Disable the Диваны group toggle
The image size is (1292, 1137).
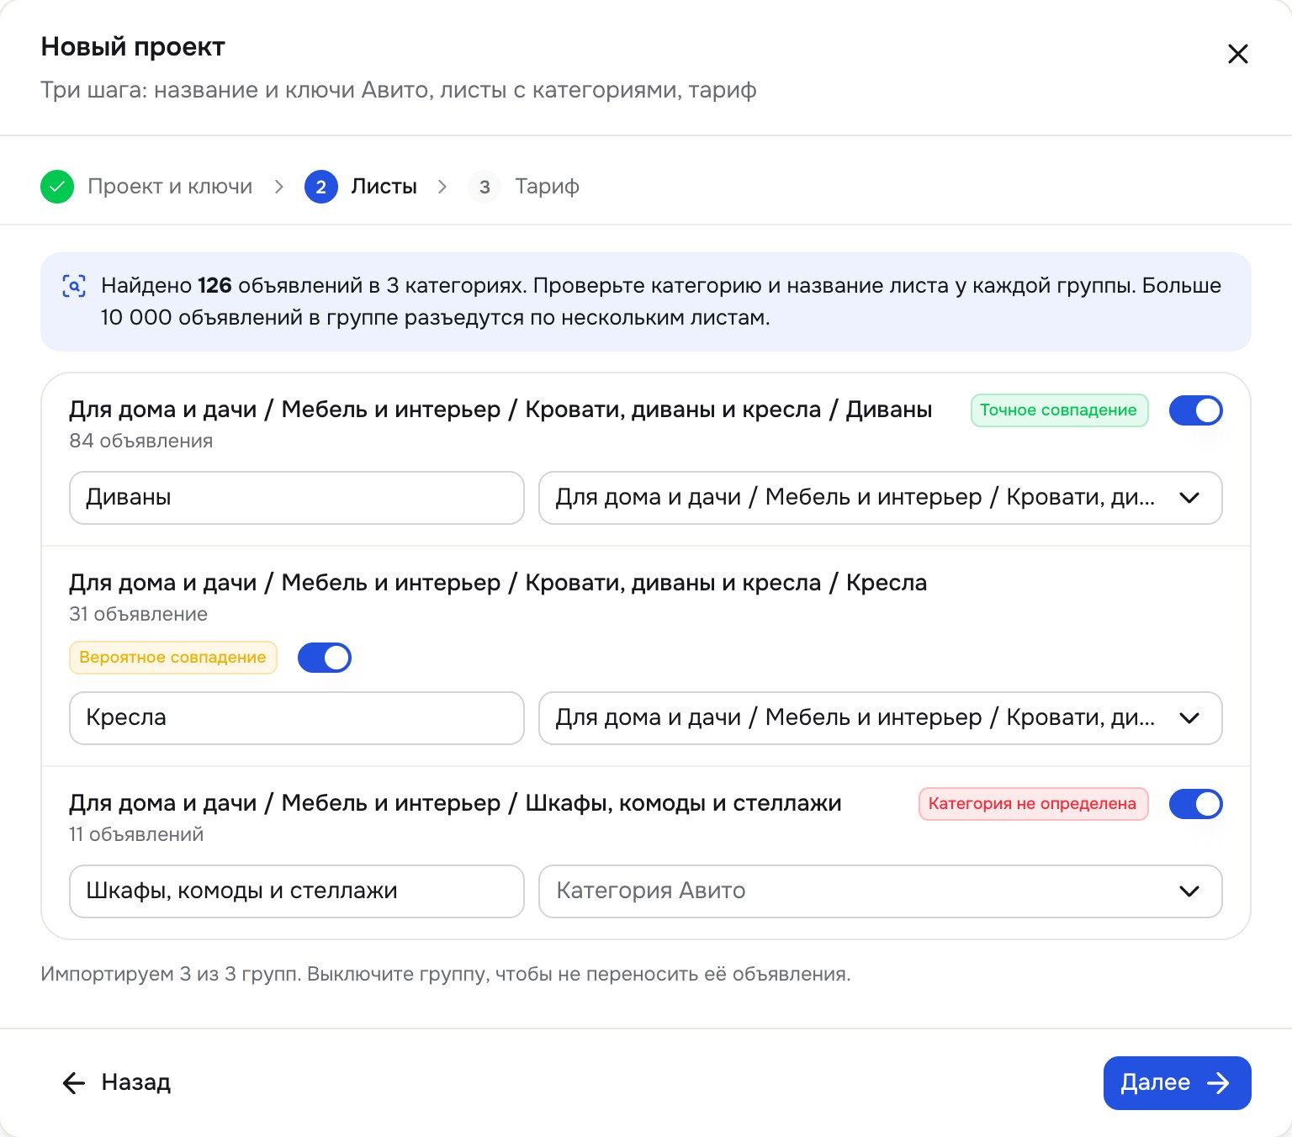point(1195,410)
